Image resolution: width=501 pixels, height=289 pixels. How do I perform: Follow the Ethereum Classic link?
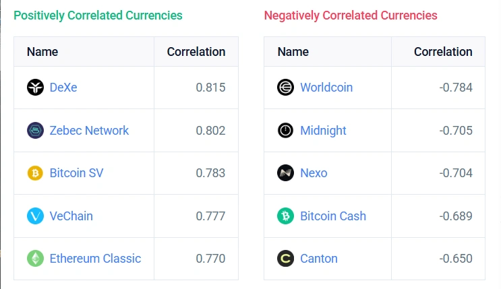pos(95,259)
